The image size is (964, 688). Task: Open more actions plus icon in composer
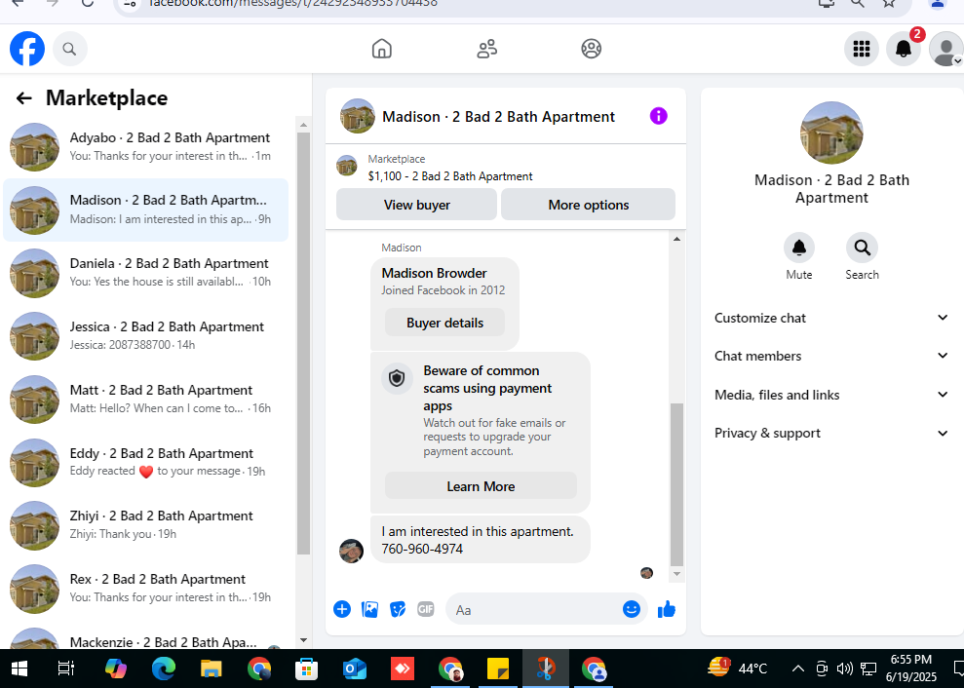pos(342,609)
